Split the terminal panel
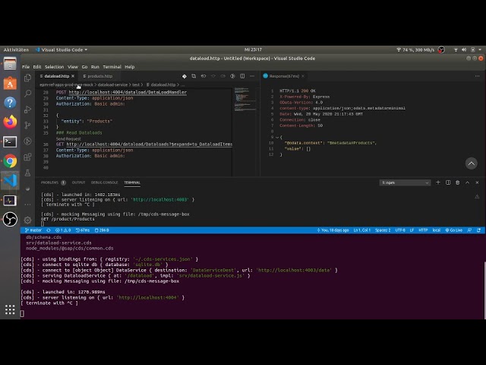Screen dimensions: 486x365 tap(448, 182)
